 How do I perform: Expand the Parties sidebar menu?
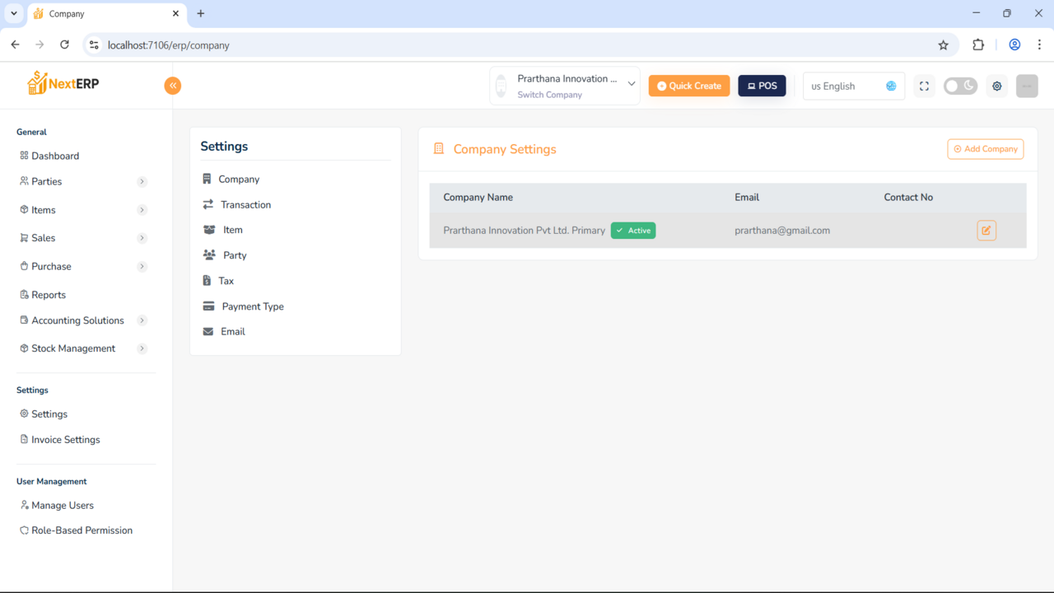coord(142,181)
